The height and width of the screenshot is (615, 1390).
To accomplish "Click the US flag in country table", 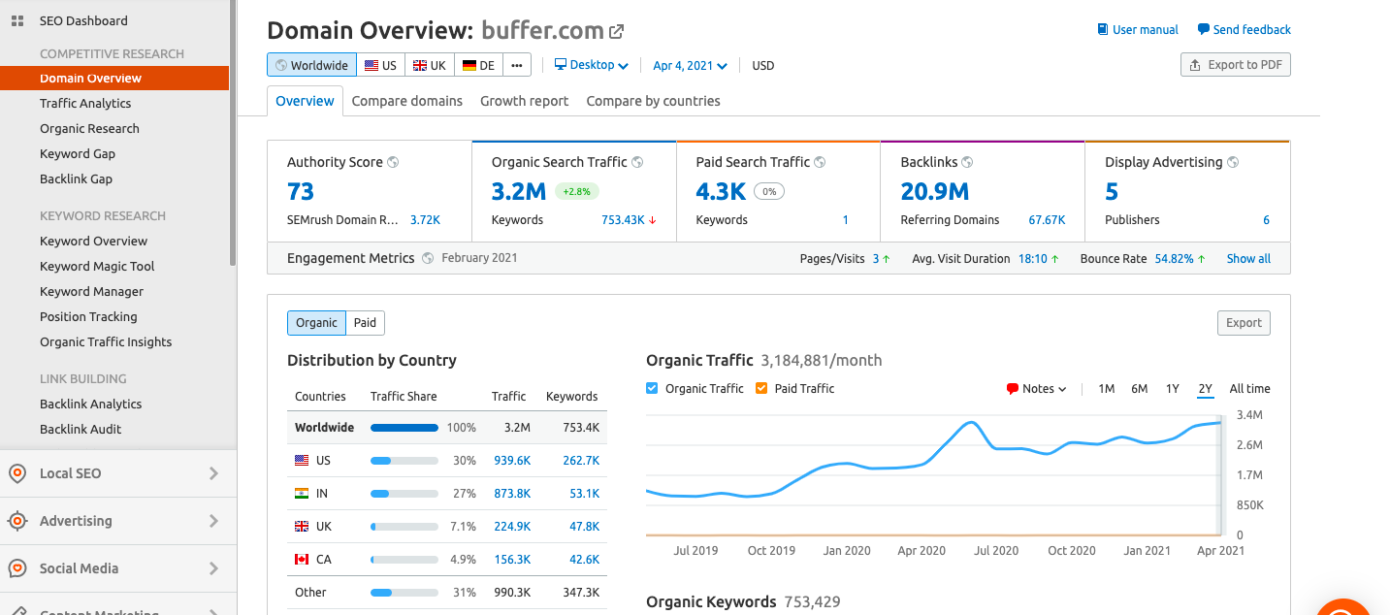I will click(302, 461).
